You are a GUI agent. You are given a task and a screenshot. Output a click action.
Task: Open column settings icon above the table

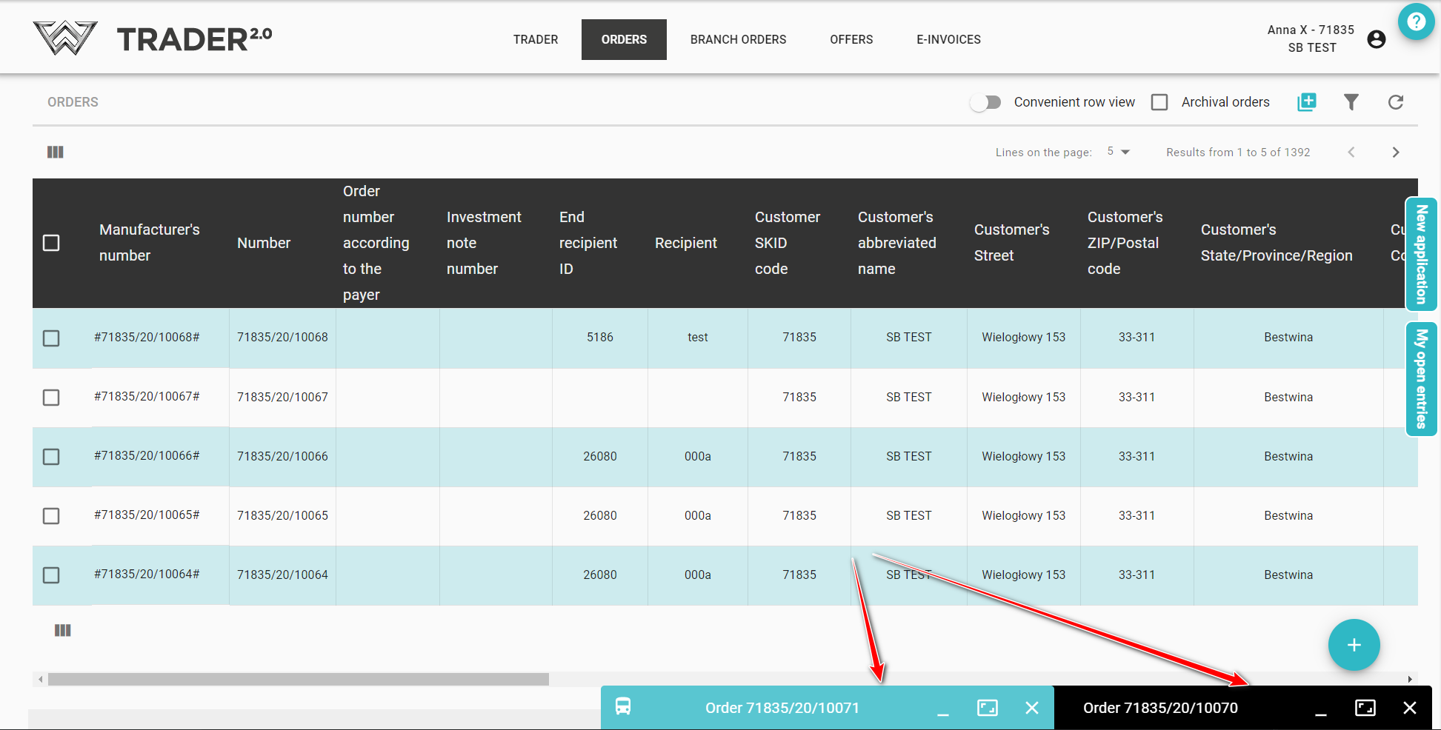coord(56,152)
